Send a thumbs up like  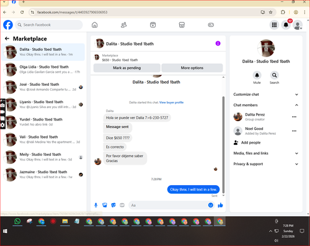tap(220, 205)
